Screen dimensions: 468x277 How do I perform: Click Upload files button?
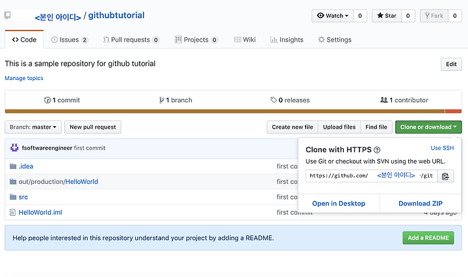339,127
